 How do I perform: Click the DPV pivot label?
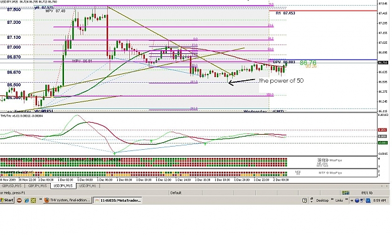(284, 62)
